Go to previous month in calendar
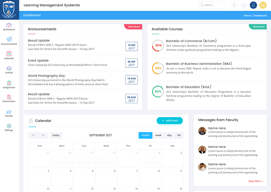This screenshot has width=271, height=192. click(33, 135)
